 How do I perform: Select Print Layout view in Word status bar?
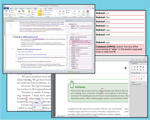click(69, 72)
